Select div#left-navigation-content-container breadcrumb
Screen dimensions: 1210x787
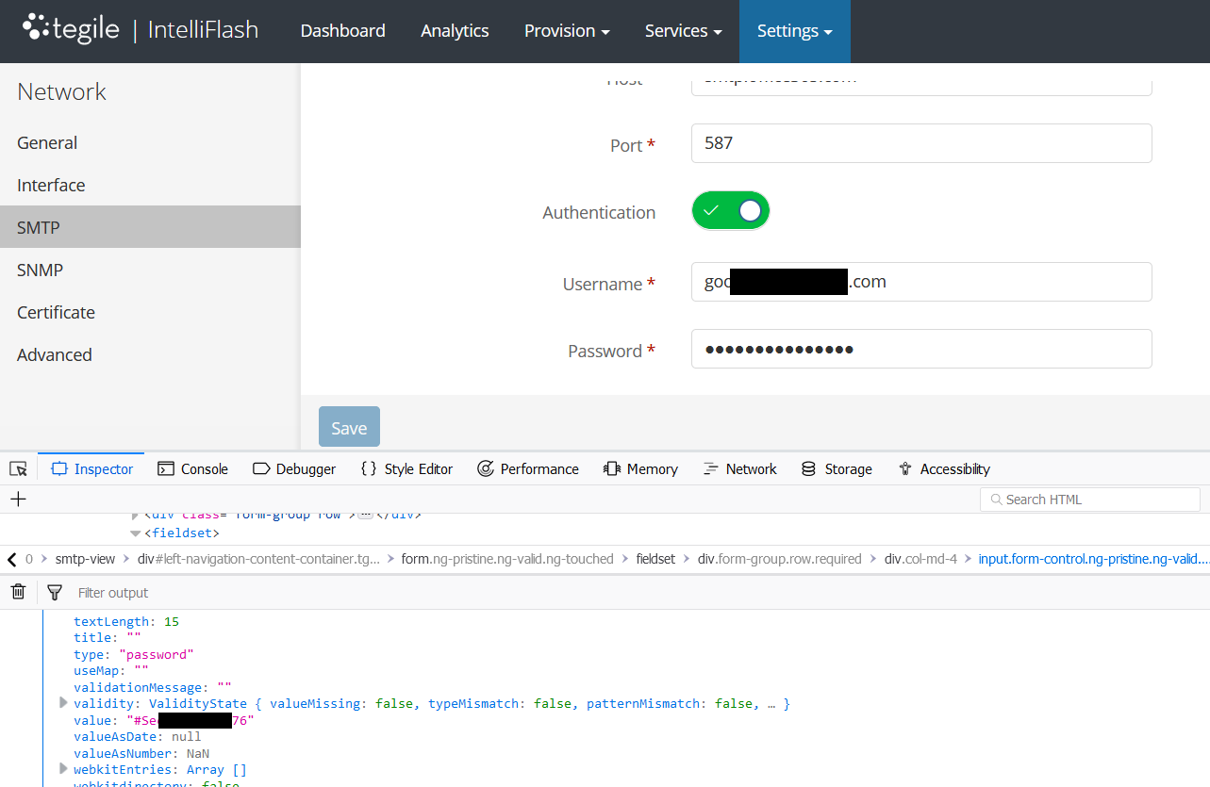(258, 559)
